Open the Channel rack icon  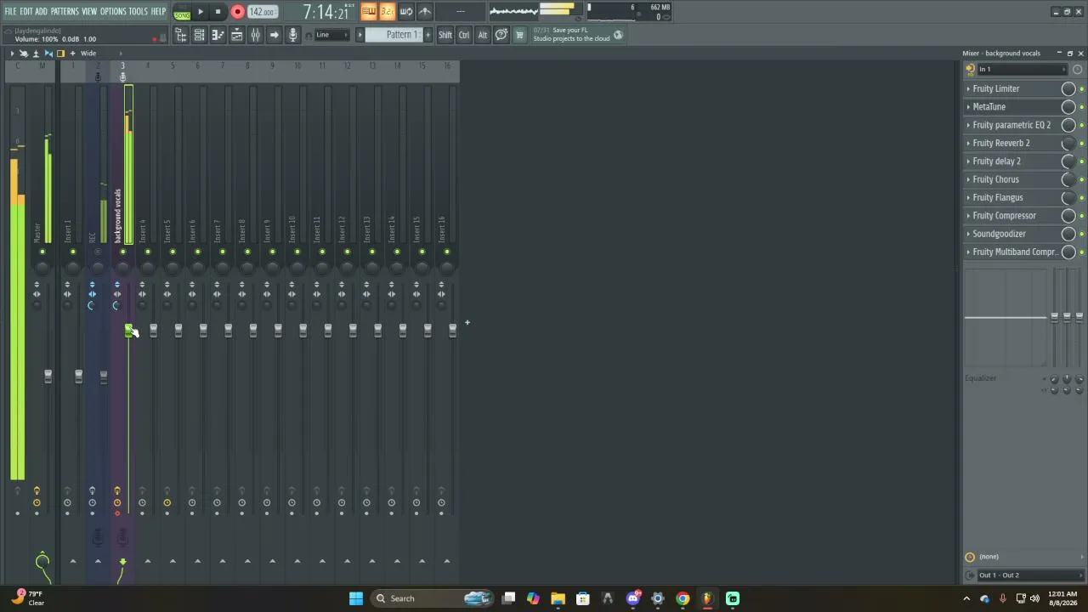(200, 35)
